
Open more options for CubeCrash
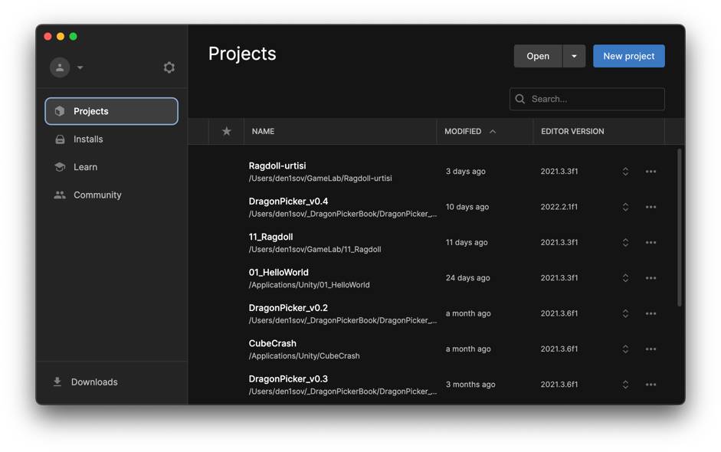point(651,349)
